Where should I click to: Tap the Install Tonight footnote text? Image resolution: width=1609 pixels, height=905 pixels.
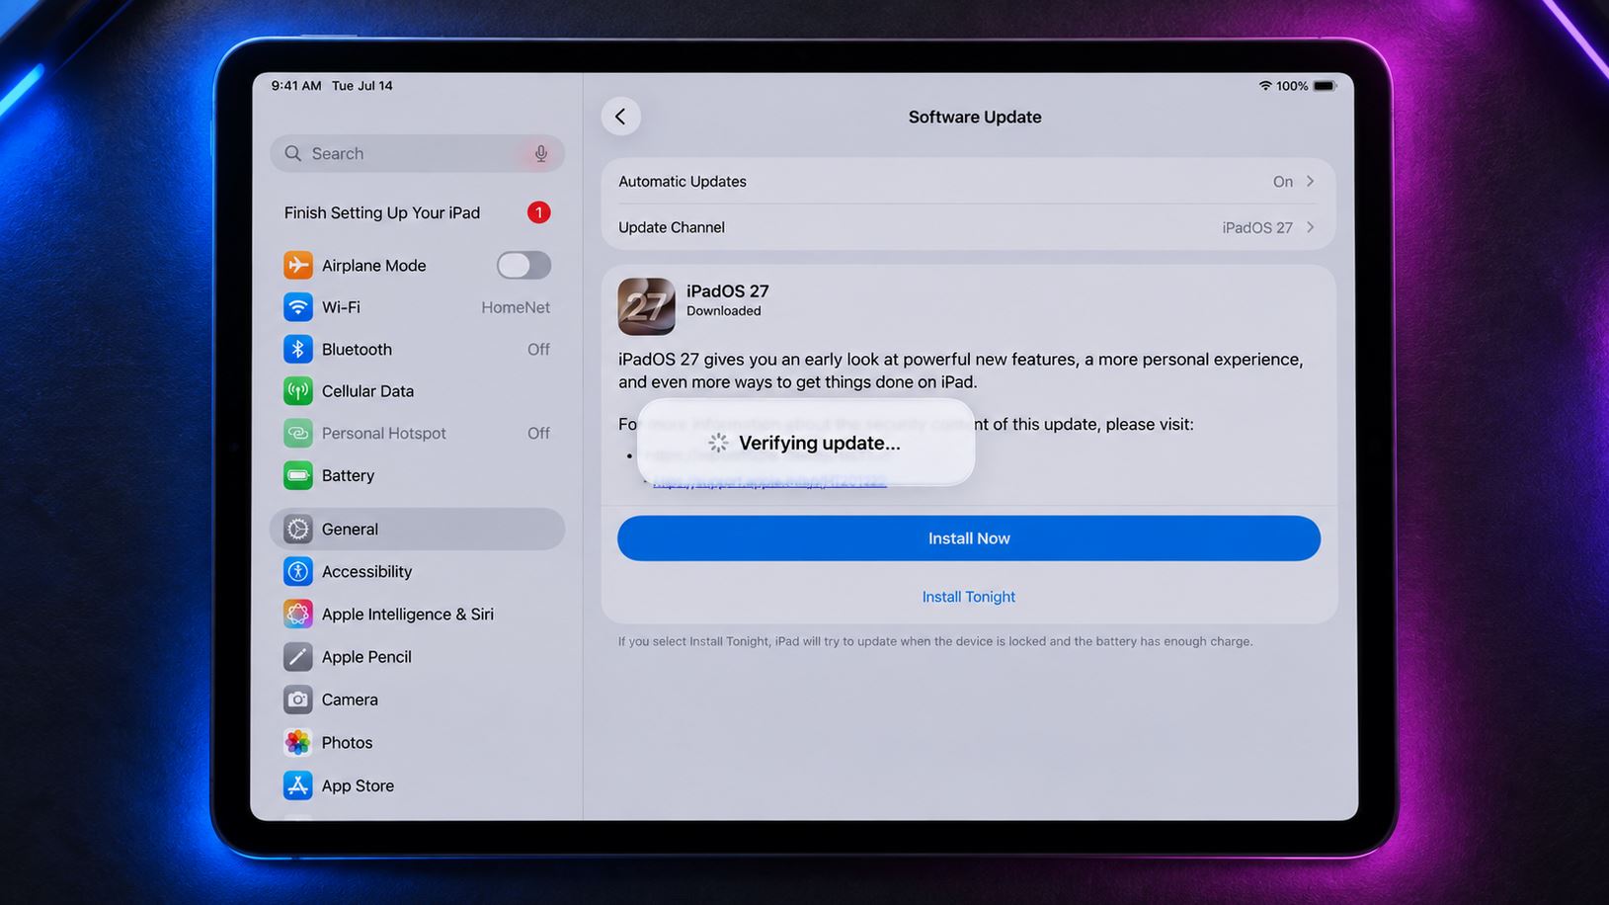coord(934,641)
